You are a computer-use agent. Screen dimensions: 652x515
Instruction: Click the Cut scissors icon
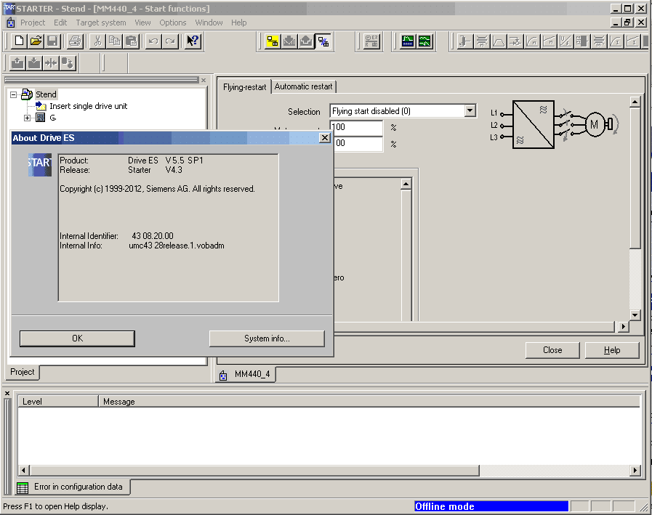point(97,41)
